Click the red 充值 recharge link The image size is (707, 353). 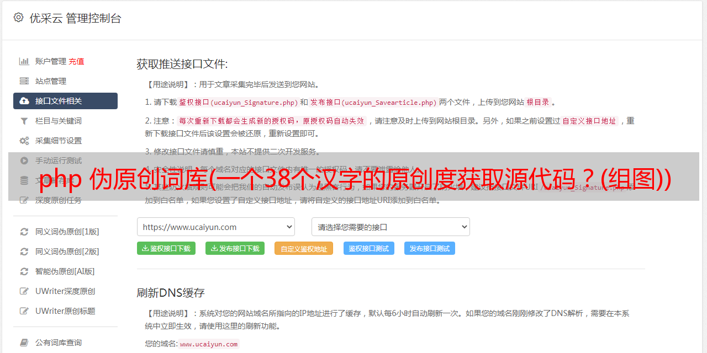pos(77,61)
